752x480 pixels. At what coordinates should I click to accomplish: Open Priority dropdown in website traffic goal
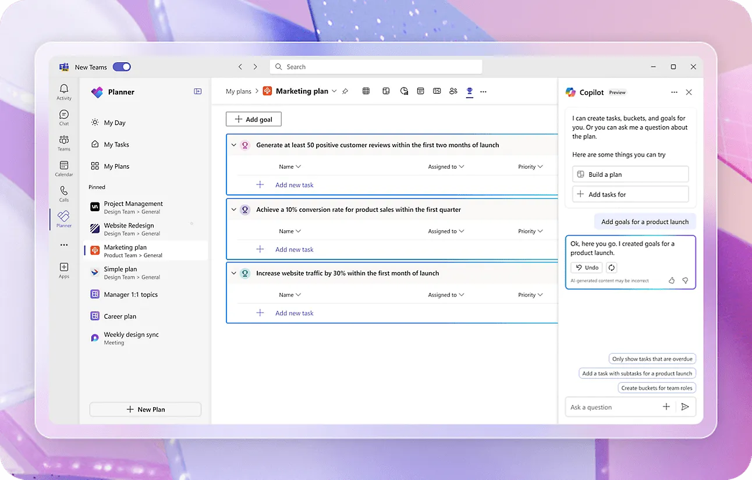pyautogui.click(x=531, y=294)
